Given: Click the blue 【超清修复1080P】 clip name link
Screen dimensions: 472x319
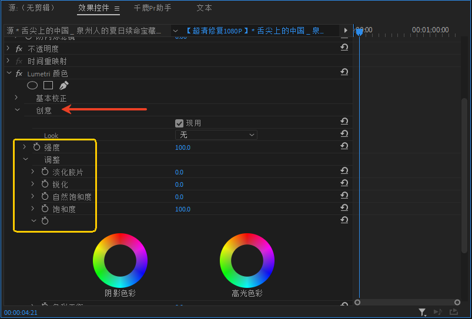Looking at the screenshot, I should coord(255,31).
